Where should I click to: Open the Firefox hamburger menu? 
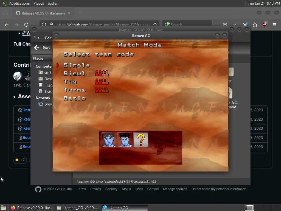tap(274, 24)
